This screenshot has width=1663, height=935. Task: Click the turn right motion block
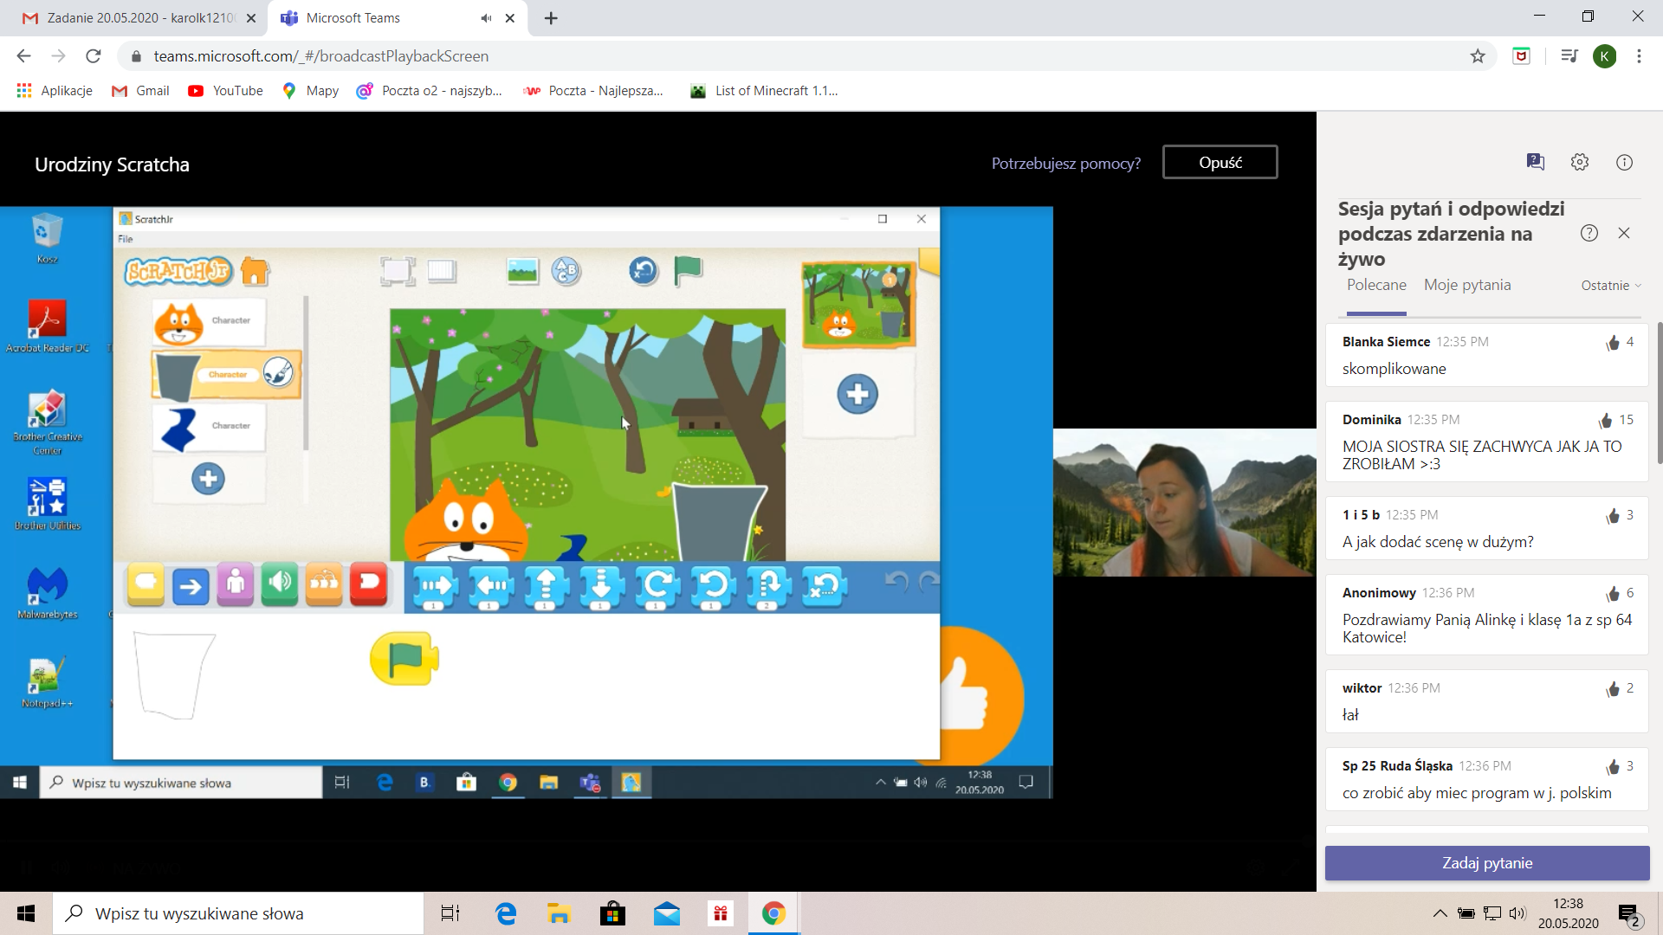657,588
